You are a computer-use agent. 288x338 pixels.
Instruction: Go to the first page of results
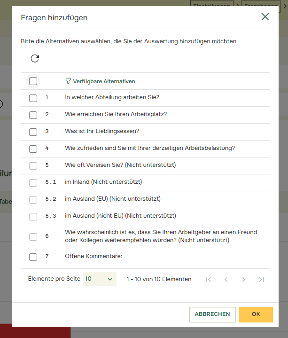[x=208, y=279]
